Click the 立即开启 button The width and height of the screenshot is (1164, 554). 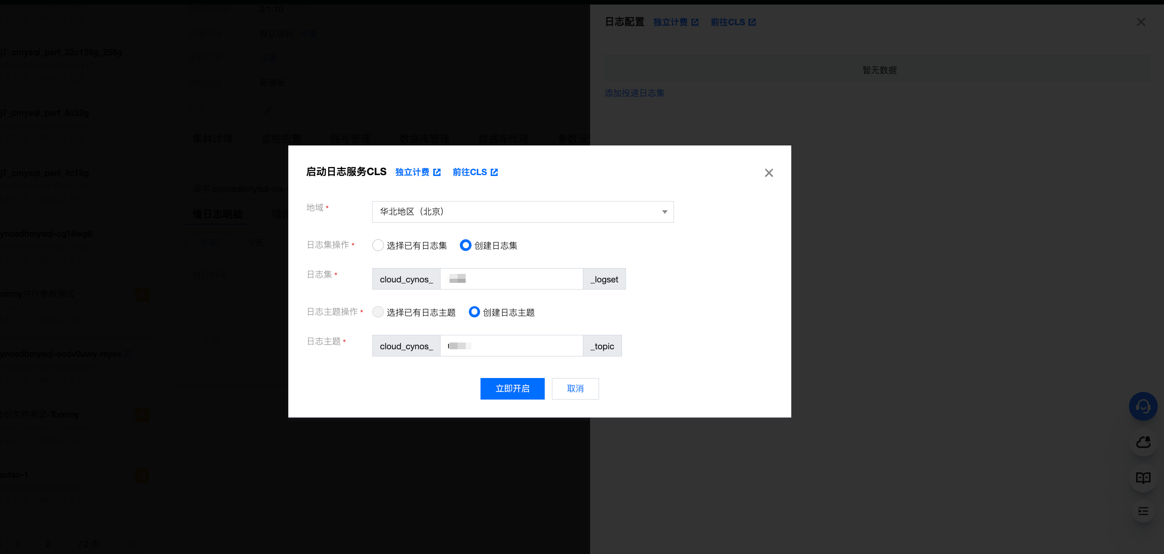point(512,389)
